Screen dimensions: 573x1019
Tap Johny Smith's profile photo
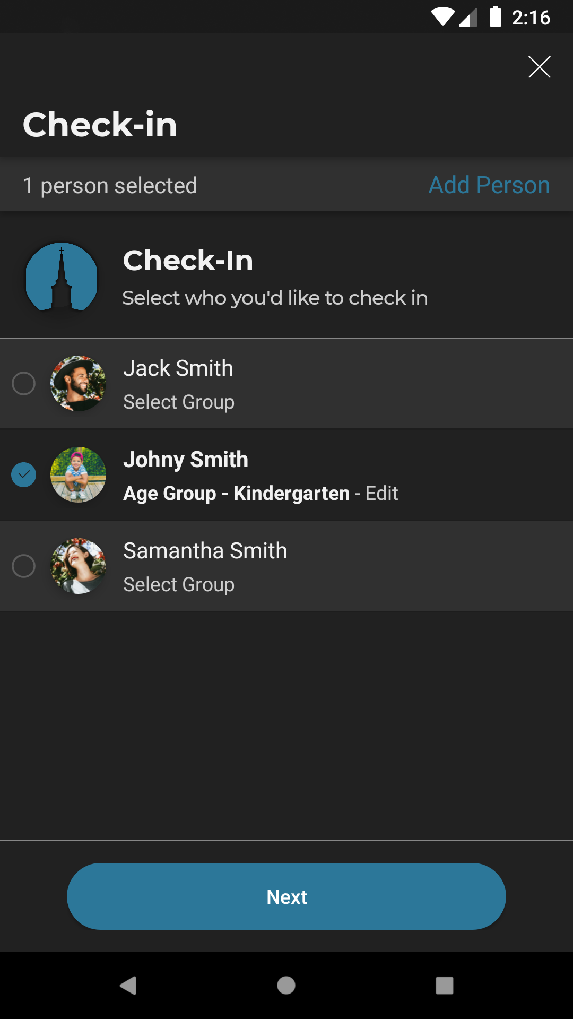(x=78, y=474)
